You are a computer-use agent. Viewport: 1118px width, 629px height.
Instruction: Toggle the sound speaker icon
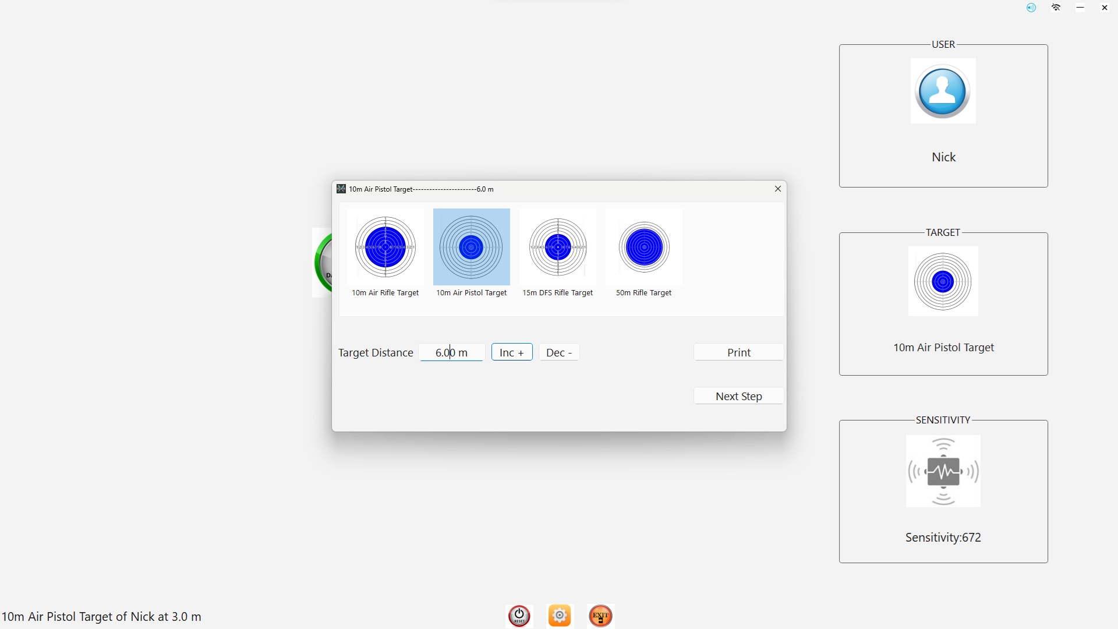pos(1031,8)
